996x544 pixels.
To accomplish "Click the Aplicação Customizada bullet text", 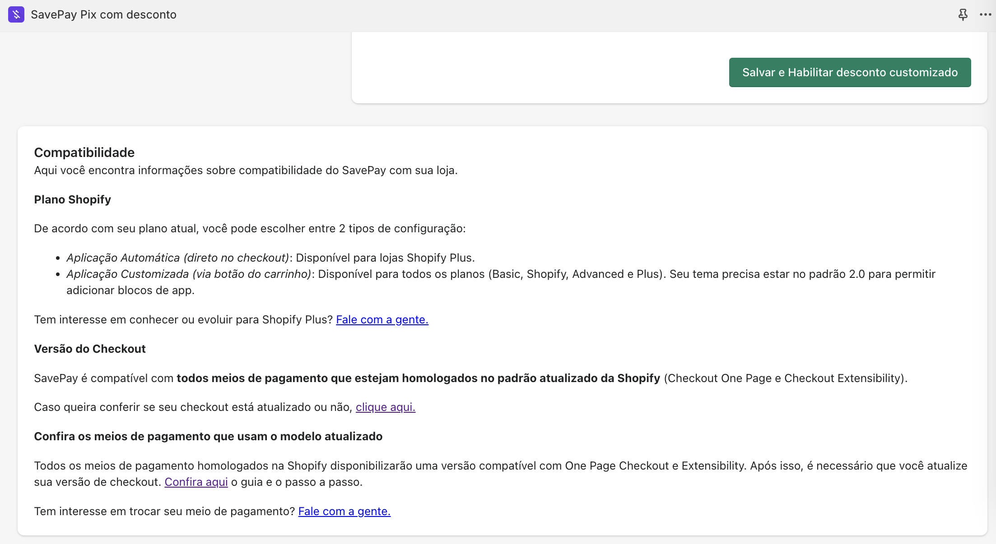I will [x=189, y=274].
